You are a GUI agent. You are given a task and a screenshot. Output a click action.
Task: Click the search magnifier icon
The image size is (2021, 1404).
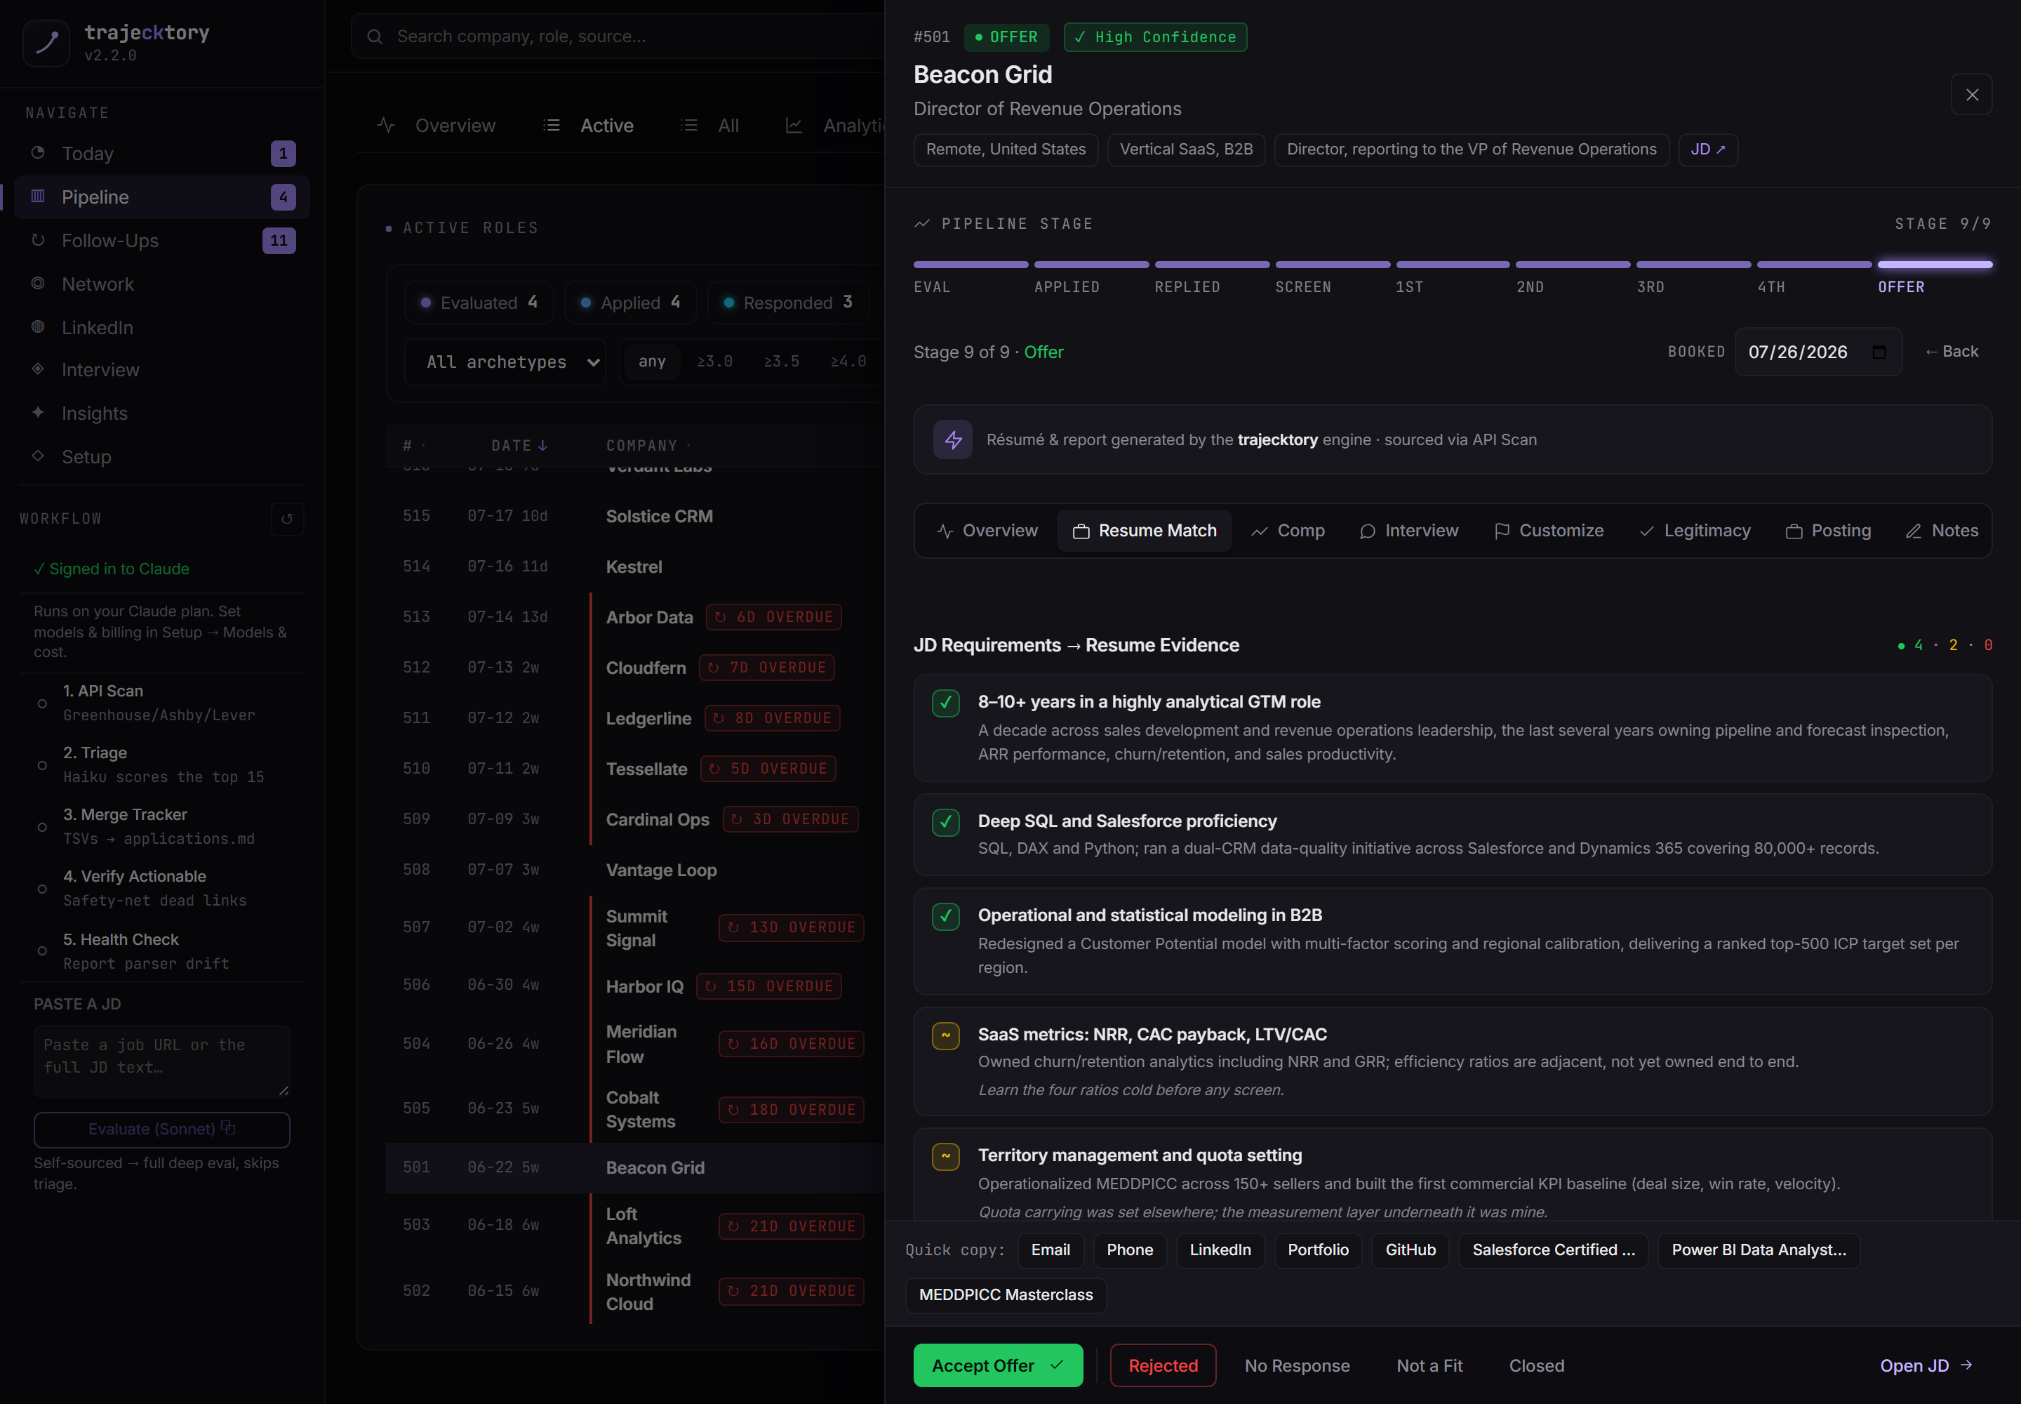pos(375,37)
